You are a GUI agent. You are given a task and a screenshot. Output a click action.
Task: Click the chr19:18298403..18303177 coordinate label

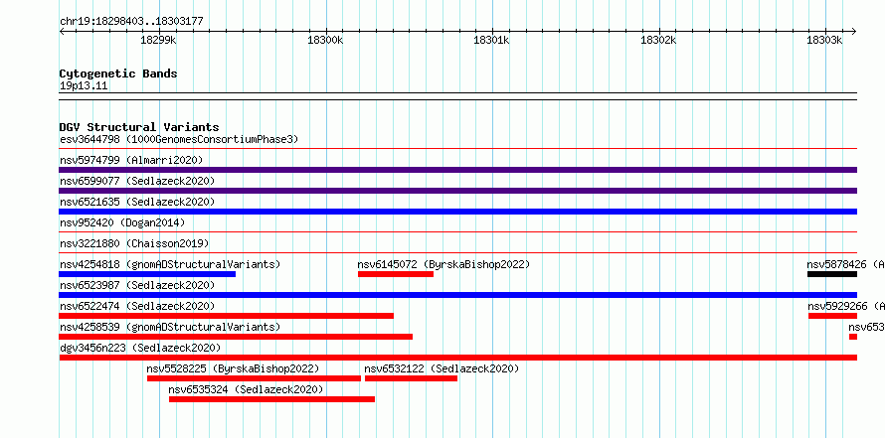click(131, 22)
